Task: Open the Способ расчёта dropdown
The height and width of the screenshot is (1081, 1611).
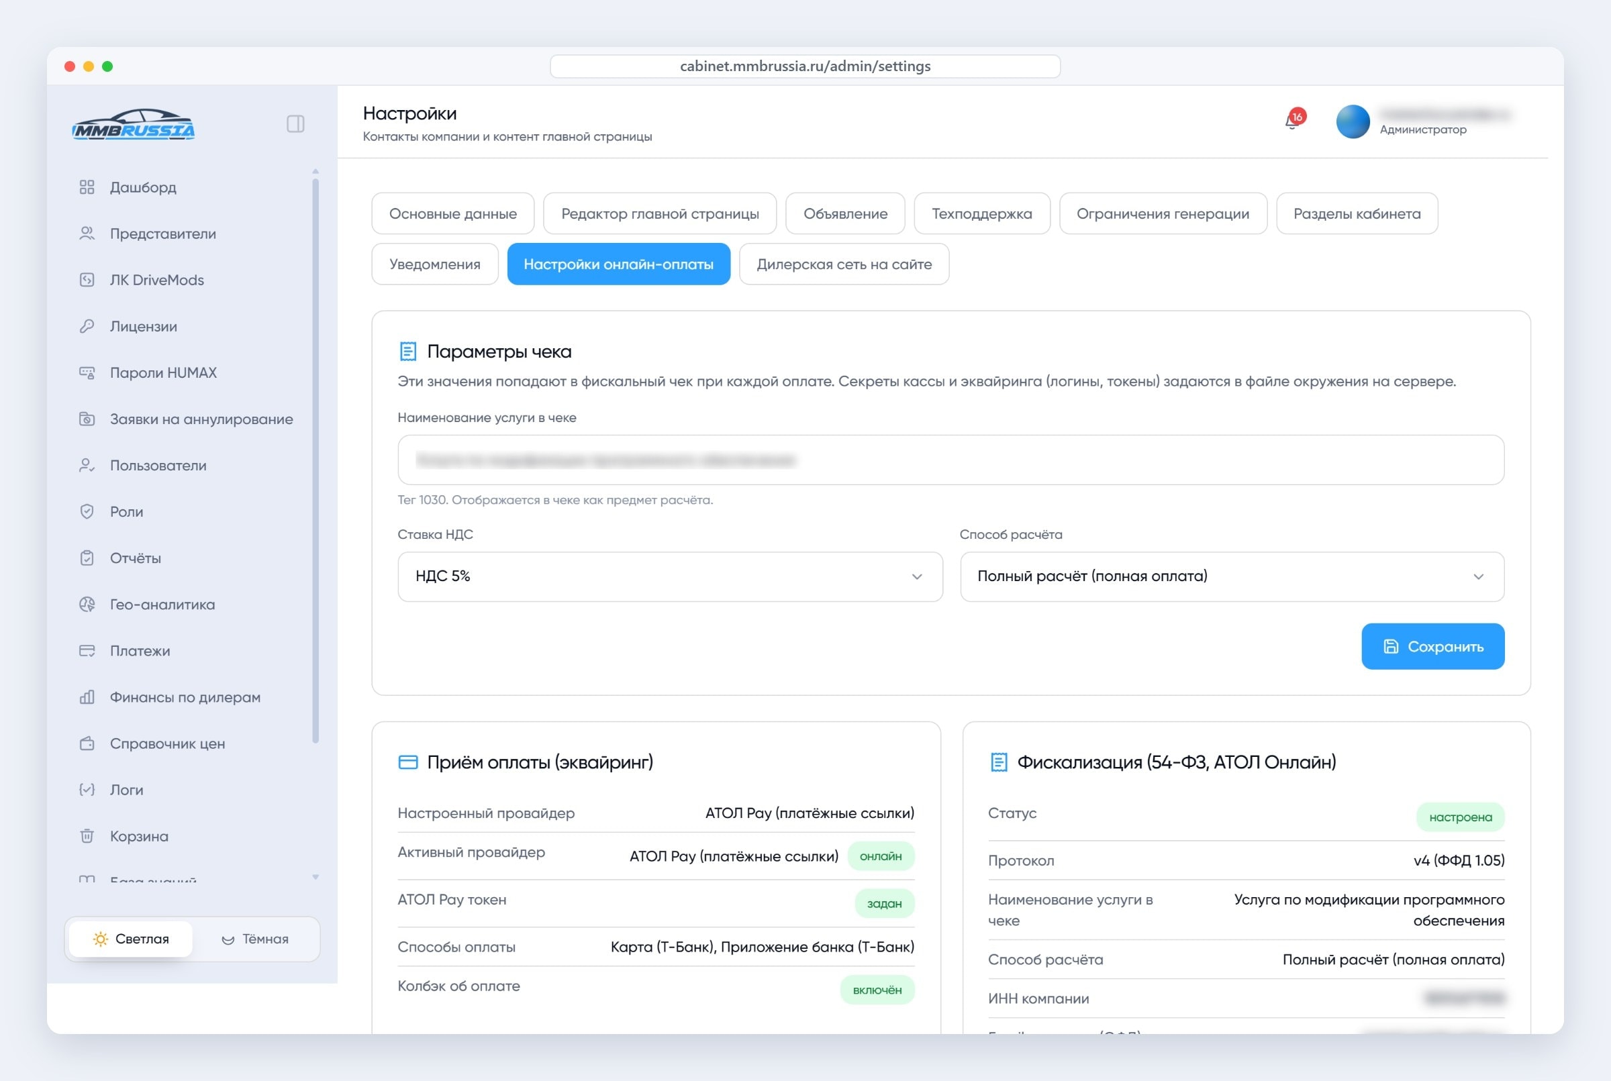Action: tap(1232, 576)
